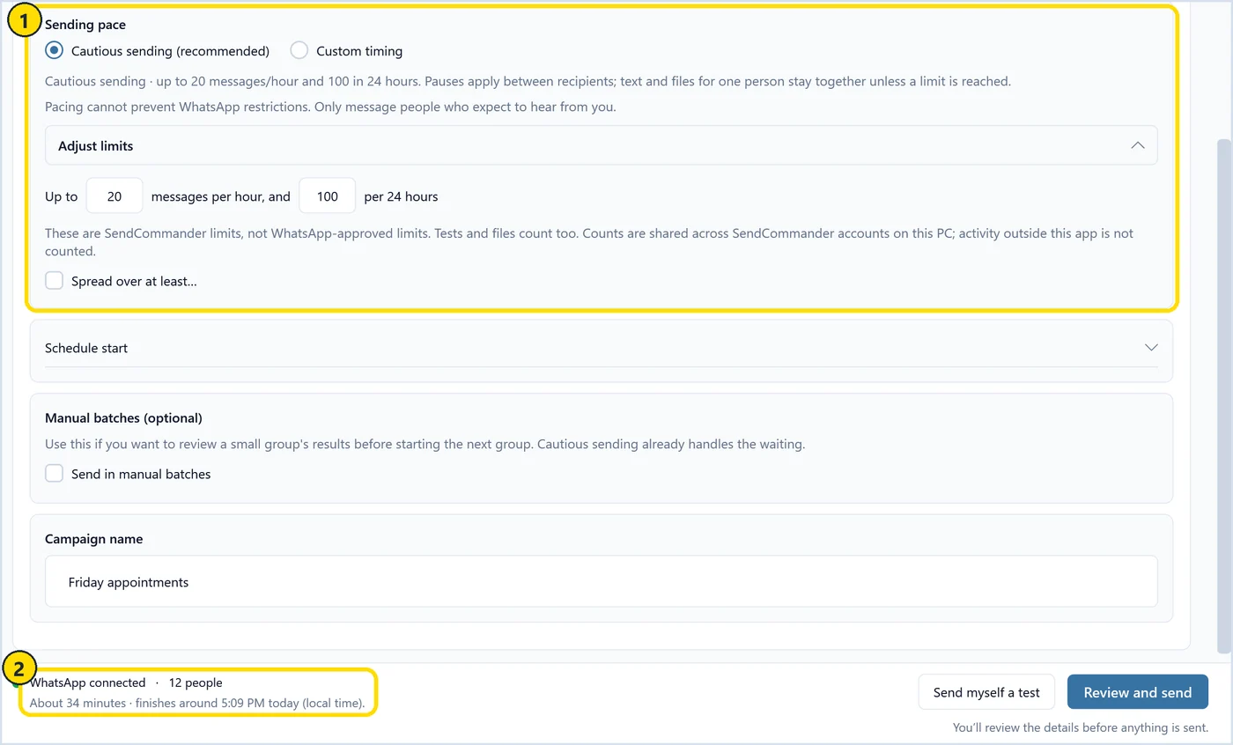This screenshot has width=1233, height=745.
Task: Click the per 24 hours limit field
Action: click(x=328, y=196)
